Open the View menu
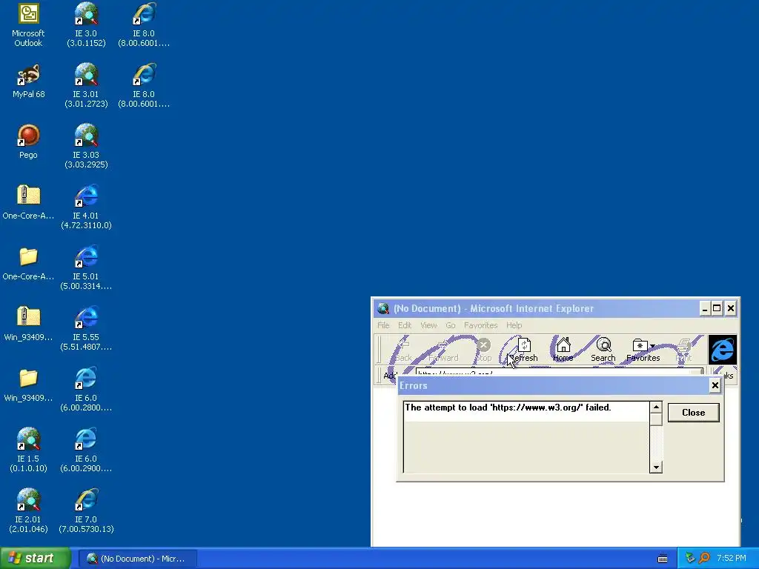Viewport: 759px width, 569px height. click(x=428, y=325)
